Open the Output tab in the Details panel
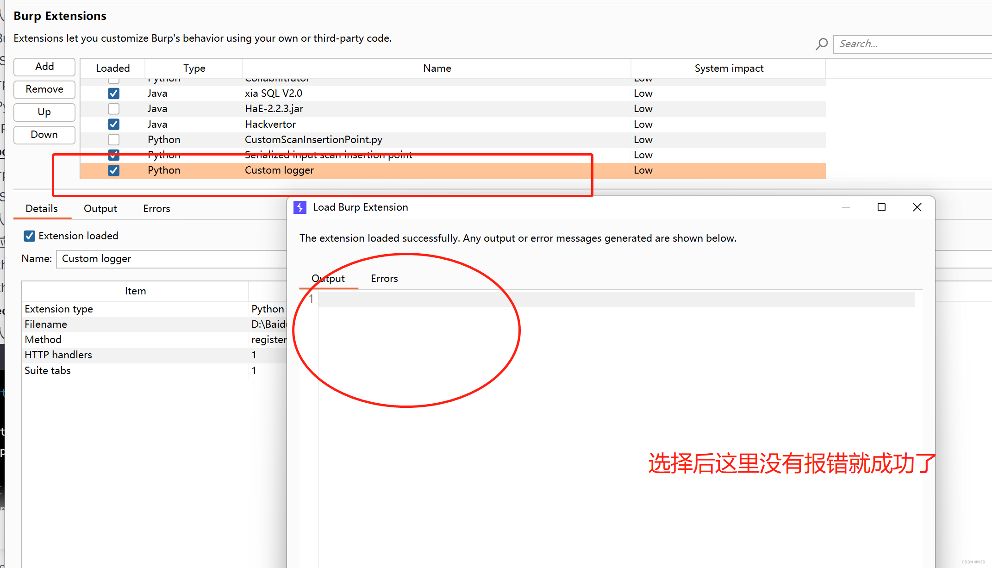The width and height of the screenshot is (992, 568). click(100, 208)
